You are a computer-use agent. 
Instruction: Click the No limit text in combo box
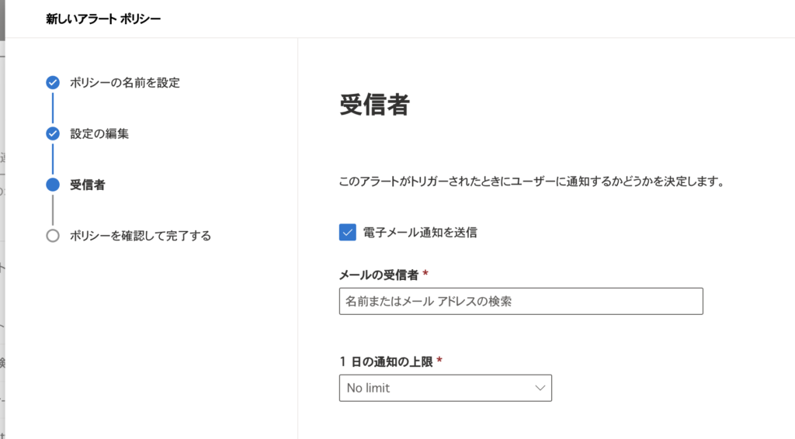coord(368,388)
